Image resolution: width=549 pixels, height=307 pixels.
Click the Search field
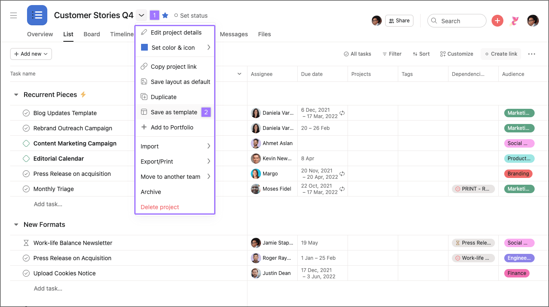[457, 20]
